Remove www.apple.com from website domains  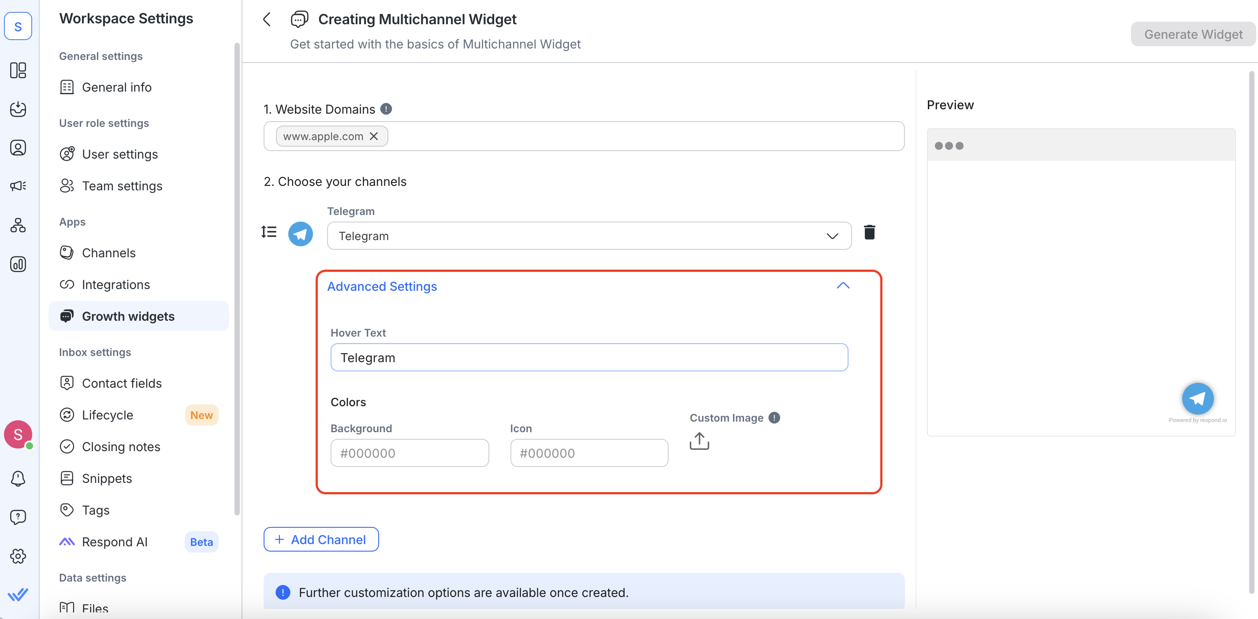tap(374, 136)
